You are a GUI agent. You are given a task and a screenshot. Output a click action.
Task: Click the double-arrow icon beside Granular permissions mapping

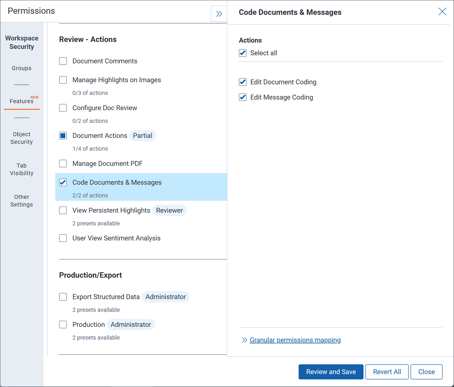(245, 340)
